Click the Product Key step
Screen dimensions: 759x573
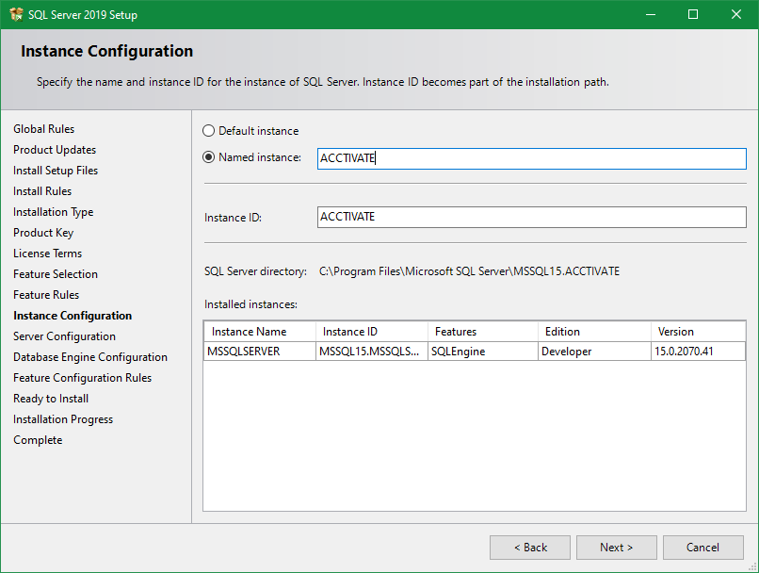43,233
